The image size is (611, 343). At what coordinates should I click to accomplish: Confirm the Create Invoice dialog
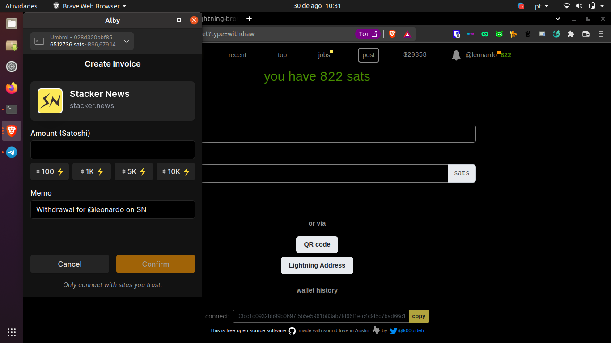(x=155, y=264)
